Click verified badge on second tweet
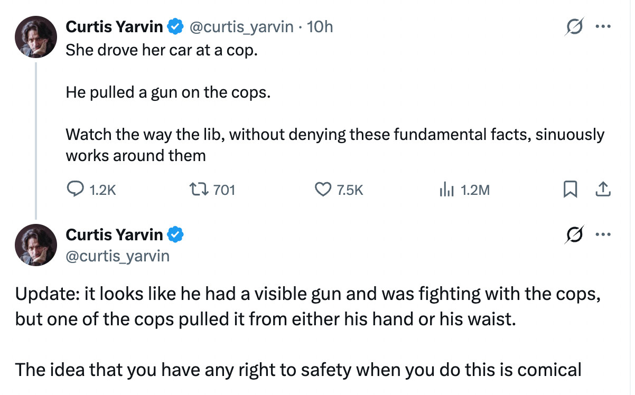635x395 pixels. pyautogui.click(x=175, y=234)
